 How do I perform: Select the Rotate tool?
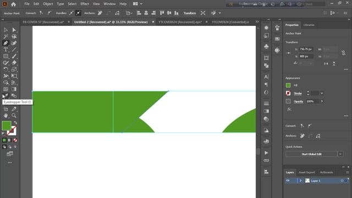pos(6,69)
